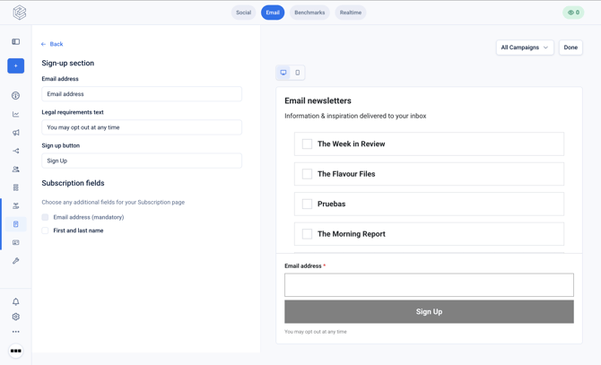
Task: Toggle the sidebar panel icon
Action: click(x=16, y=41)
